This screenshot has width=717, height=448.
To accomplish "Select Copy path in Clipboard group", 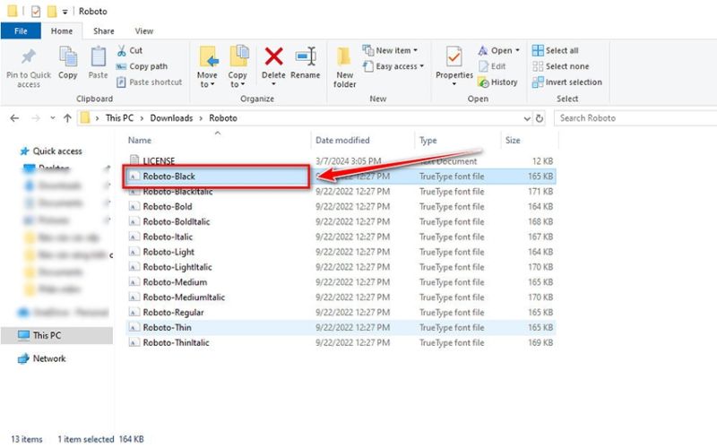I will point(142,66).
